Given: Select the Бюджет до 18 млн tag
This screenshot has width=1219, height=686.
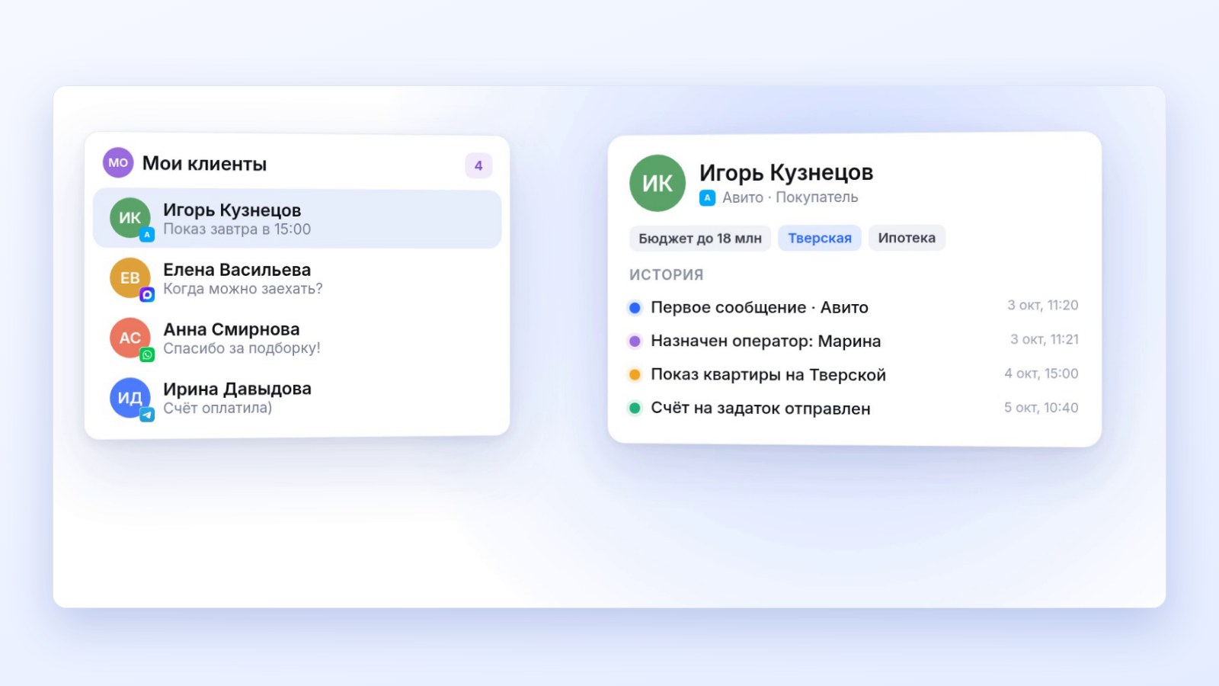Looking at the screenshot, I should click(x=700, y=239).
